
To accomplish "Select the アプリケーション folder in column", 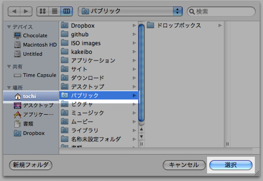I will point(99,60).
